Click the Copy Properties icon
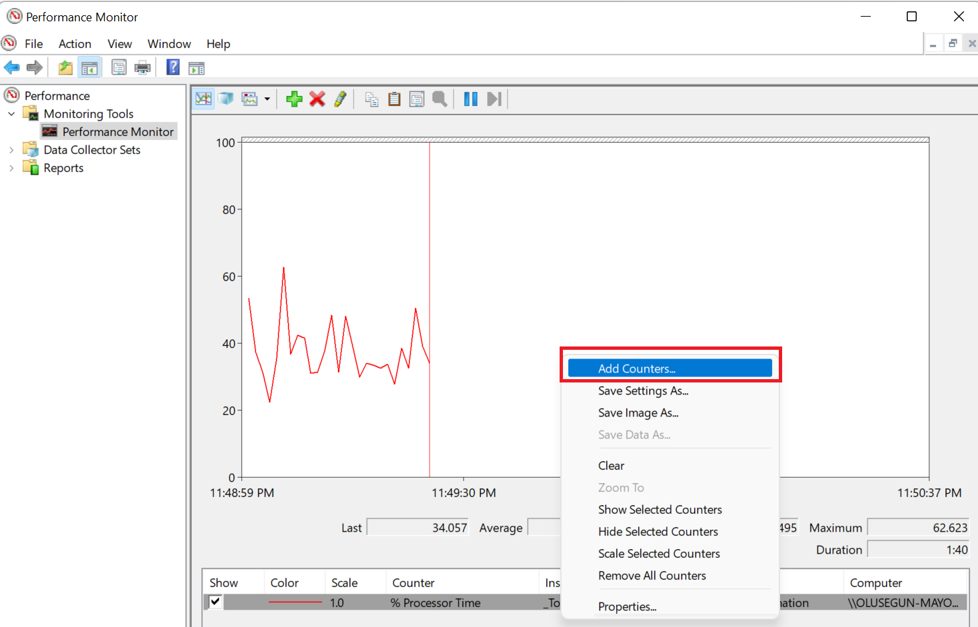 pyautogui.click(x=372, y=99)
